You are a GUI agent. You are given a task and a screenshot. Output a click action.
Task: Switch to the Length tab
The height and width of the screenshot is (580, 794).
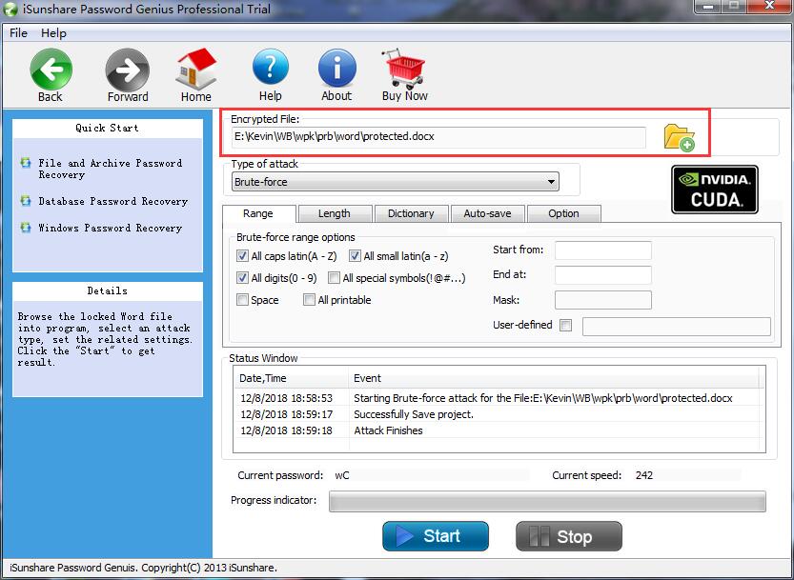[x=335, y=213]
